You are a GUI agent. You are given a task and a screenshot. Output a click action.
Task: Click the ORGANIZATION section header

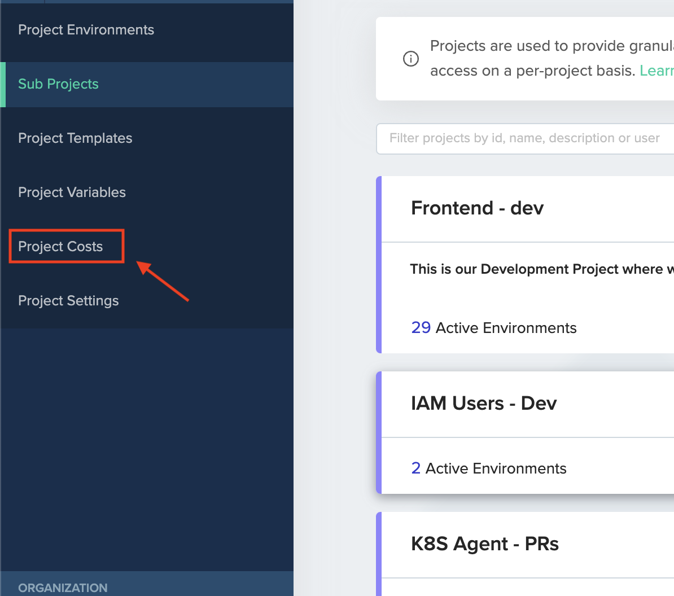click(x=63, y=588)
